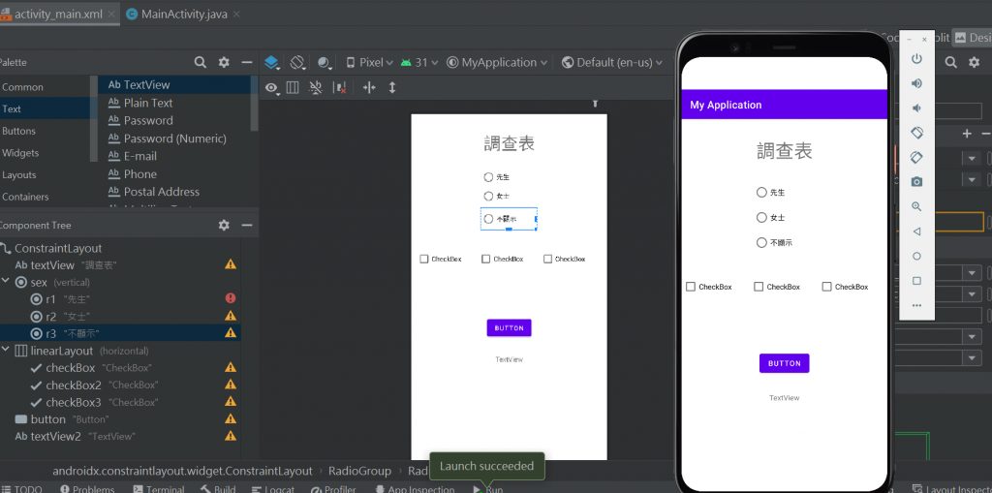Image resolution: width=992 pixels, height=493 pixels.
Task: Open emulator extended controls ellipsis
Action: click(916, 306)
